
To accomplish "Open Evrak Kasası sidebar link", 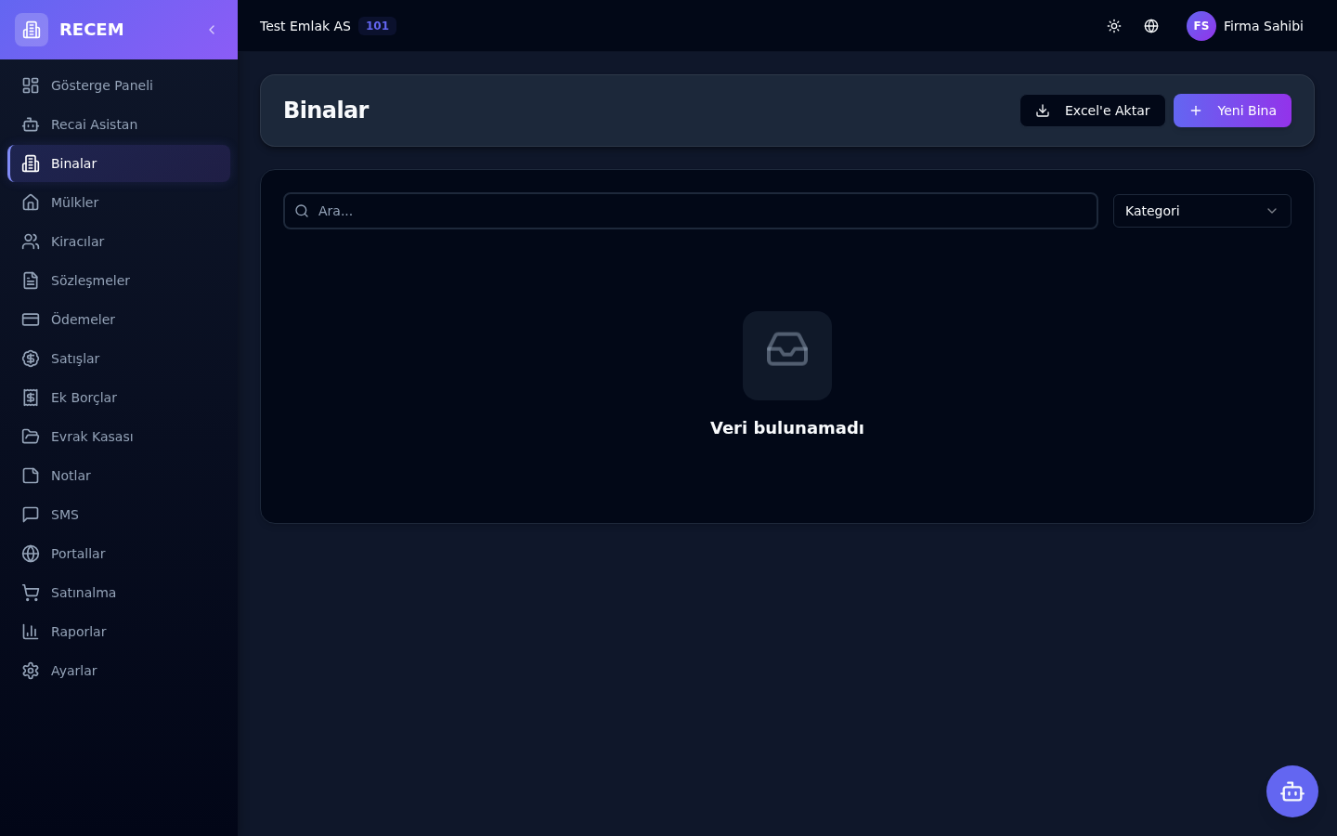I will pos(119,437).
